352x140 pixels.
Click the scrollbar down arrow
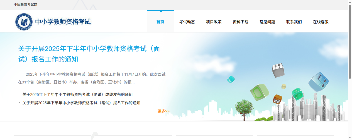click(350, 137)
